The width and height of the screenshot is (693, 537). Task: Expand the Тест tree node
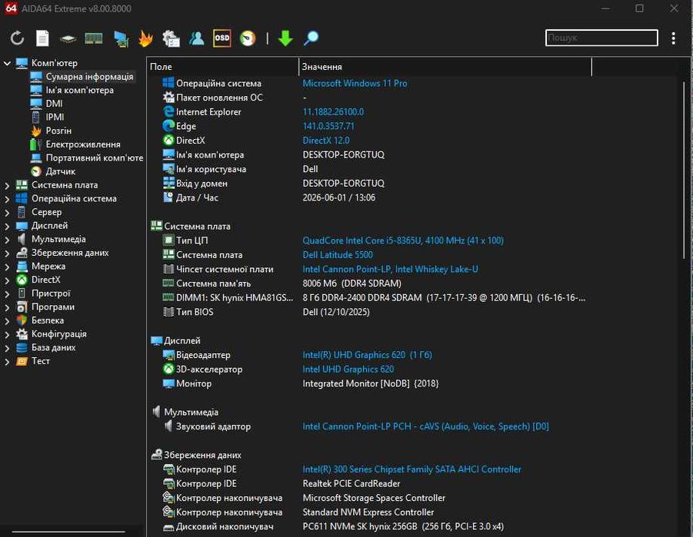click(x=7, y=362)
